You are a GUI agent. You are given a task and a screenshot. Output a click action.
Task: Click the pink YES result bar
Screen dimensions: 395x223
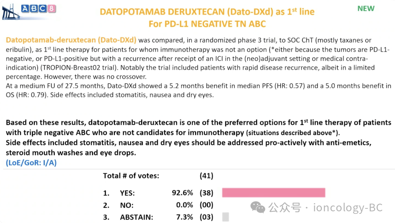(x=274, y=193)
